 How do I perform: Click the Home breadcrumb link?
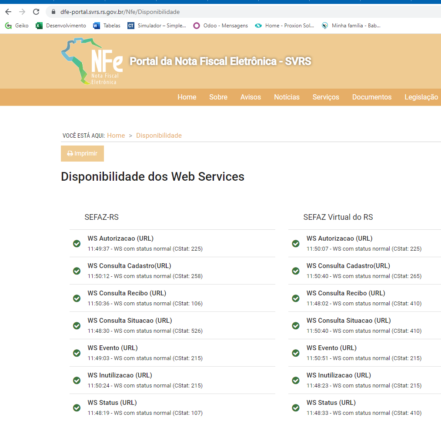click(x=116, y=136)
